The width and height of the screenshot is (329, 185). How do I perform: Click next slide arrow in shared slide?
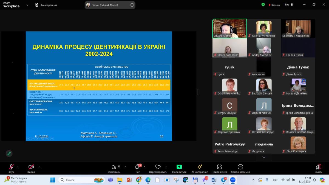pyautogui.click(x=33, y=138)
